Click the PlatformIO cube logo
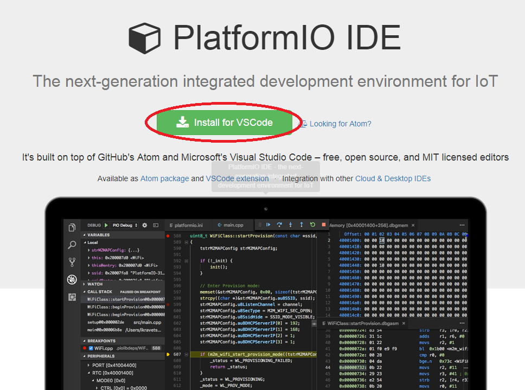The width and height of the screenshot is (525, 390). (x=145, y=38)
